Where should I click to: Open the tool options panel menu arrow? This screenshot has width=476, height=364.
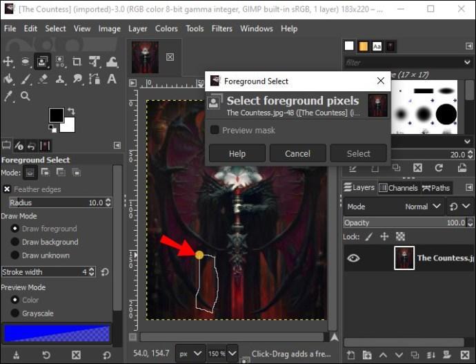[x=117, y=145]
